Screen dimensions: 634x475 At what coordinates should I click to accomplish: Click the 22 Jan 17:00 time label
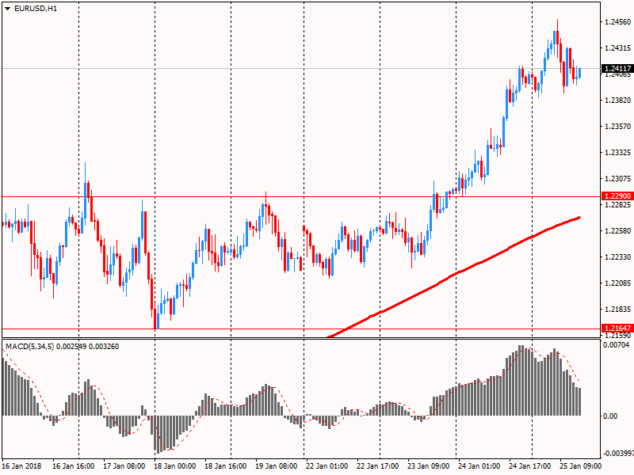point(378,465)
